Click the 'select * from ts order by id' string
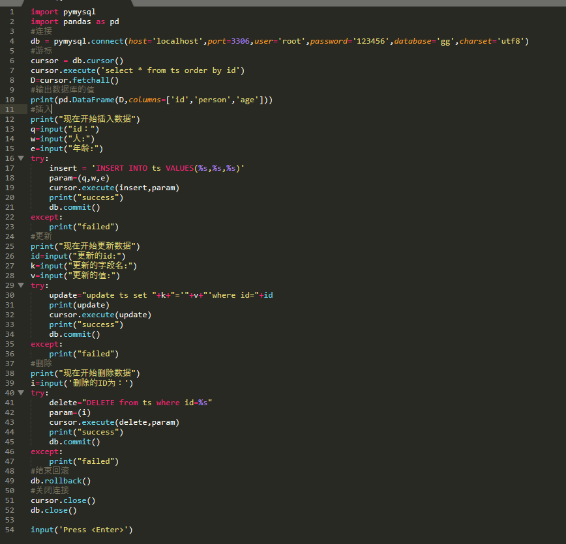 click(x=170, y=70)
